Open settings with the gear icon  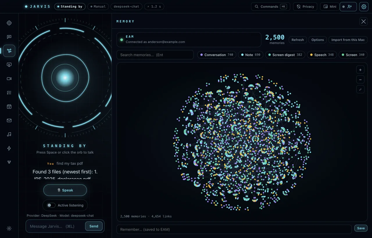point(364,7)
